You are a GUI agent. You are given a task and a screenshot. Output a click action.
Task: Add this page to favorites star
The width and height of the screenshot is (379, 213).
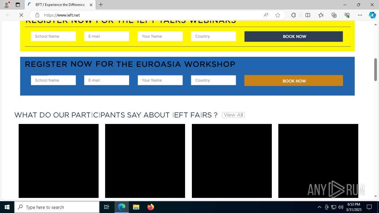[x=278, y=15]
